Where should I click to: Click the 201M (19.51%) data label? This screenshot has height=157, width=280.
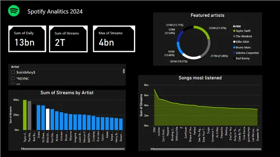[x=178, y=61]
